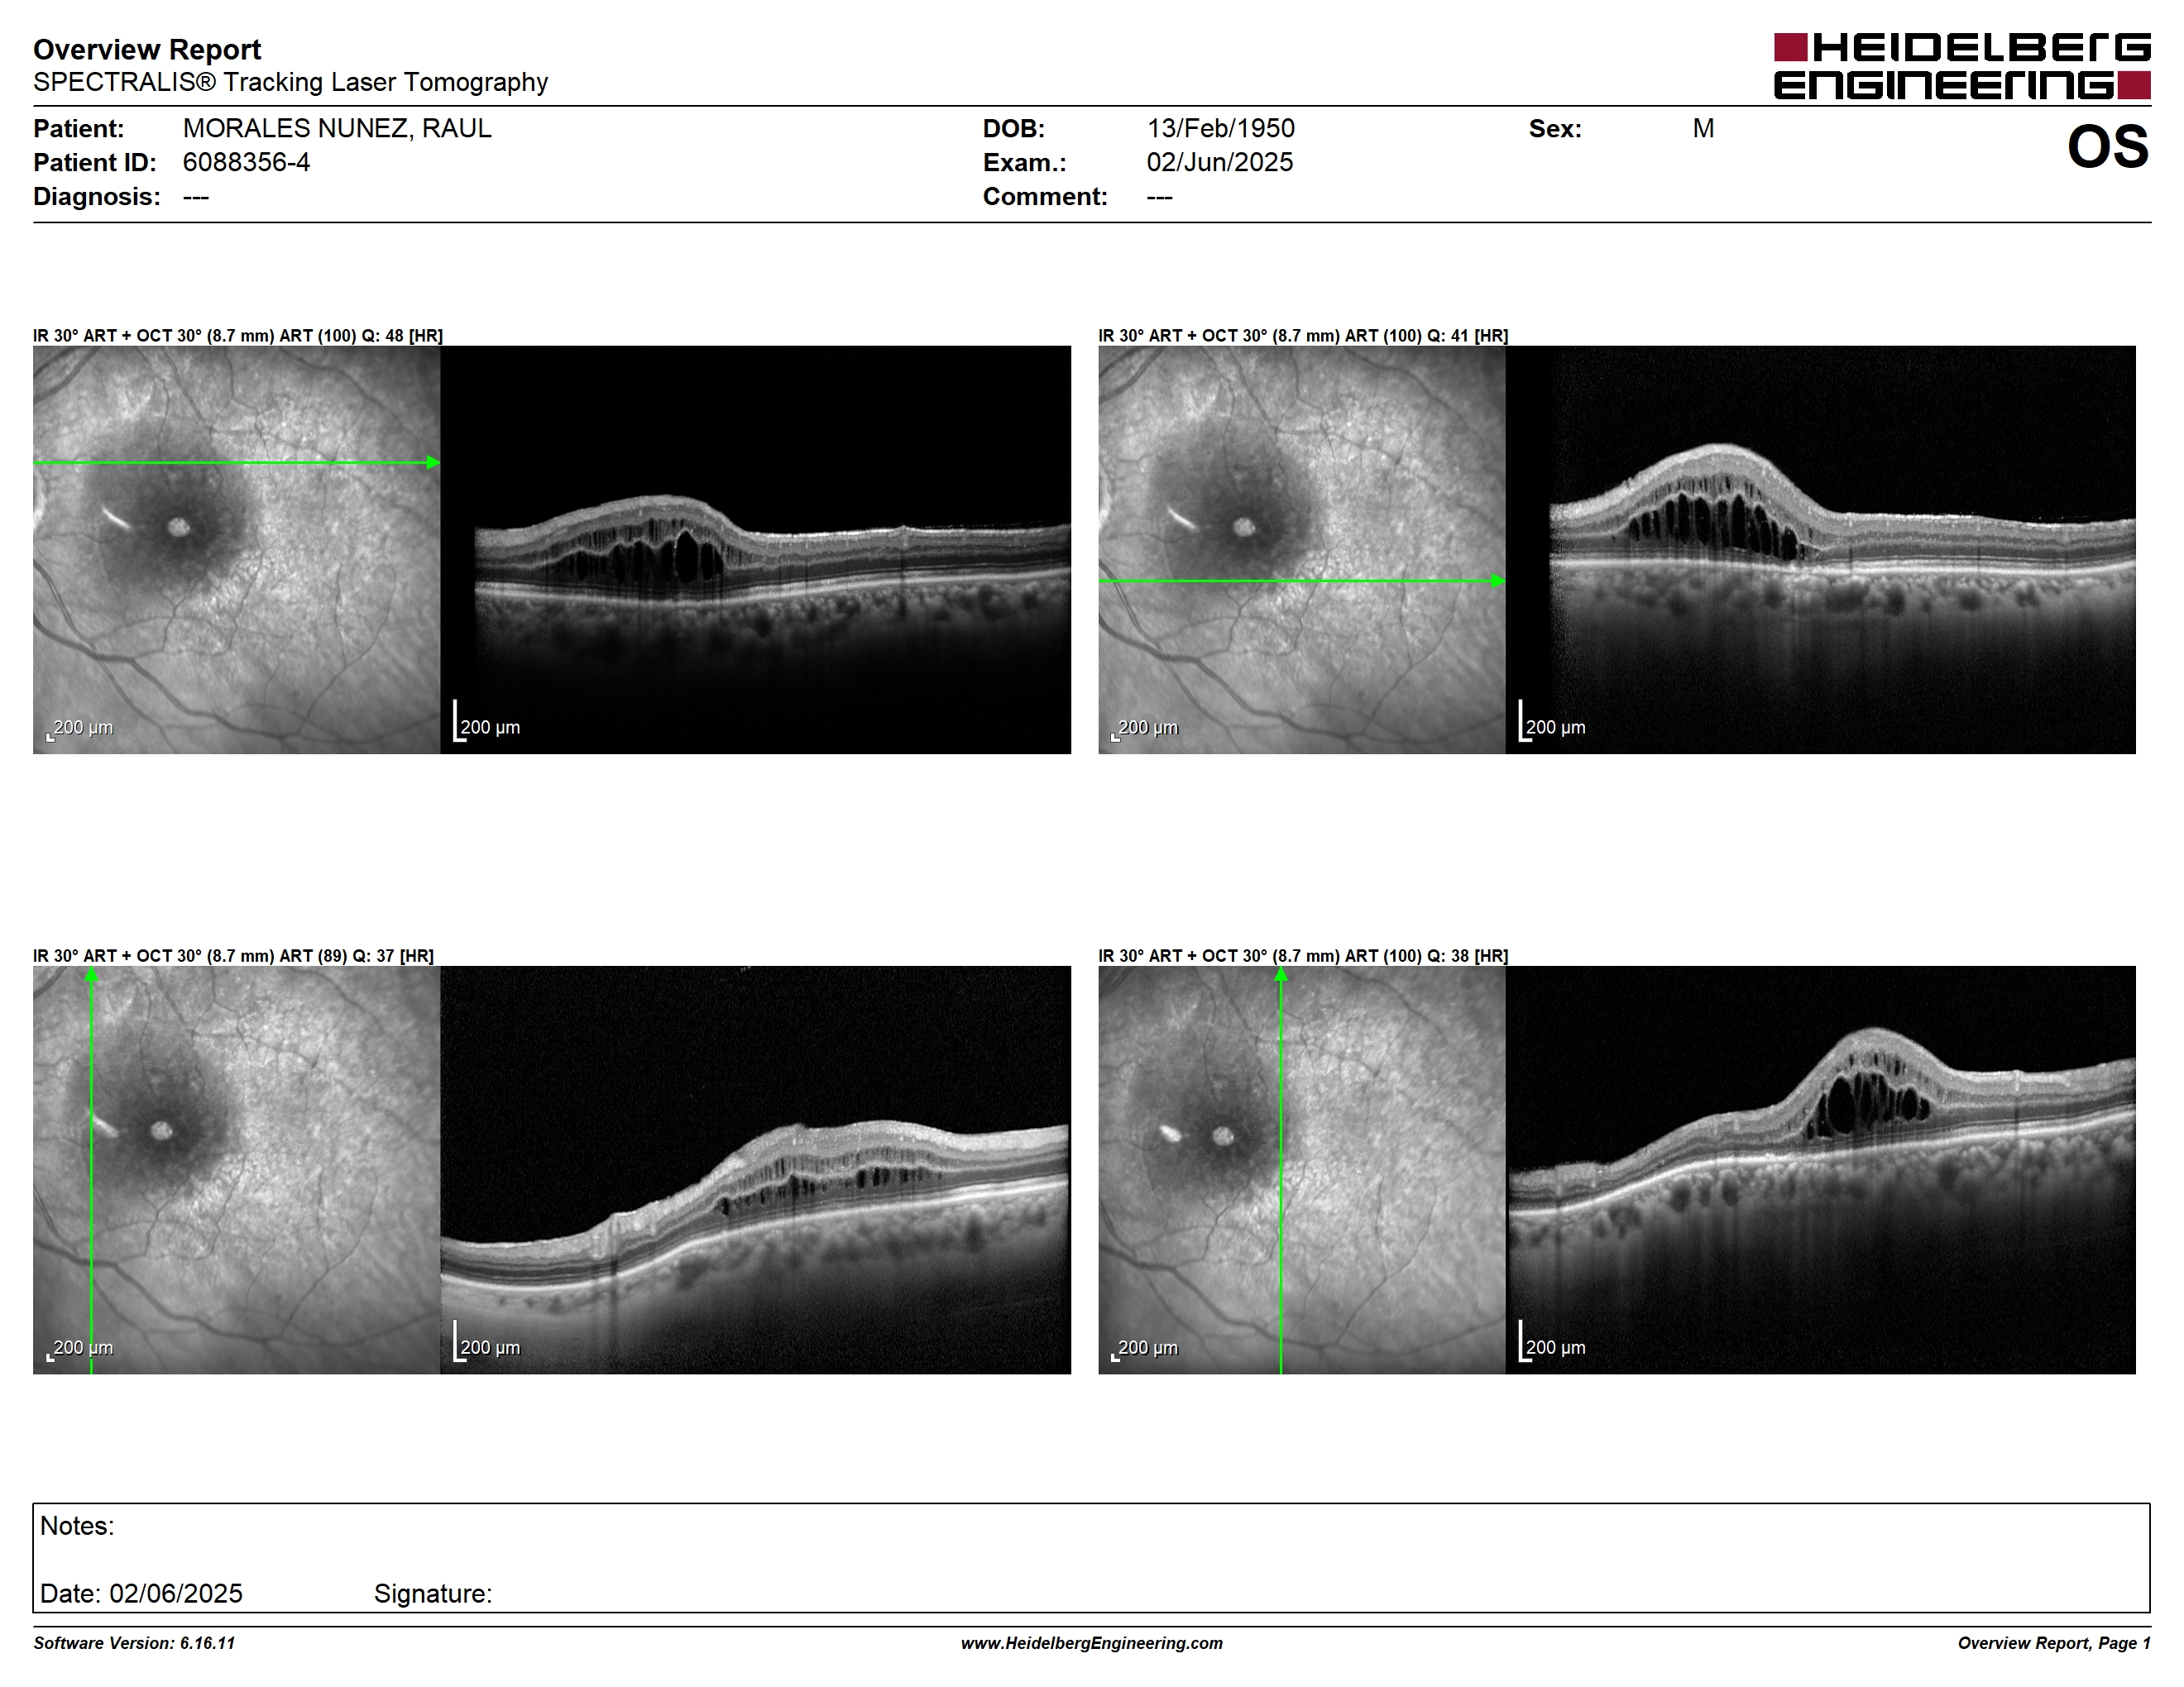Viewport: 2184px width, 1687px height.
Task: Open bottom-right OCT B-scan image
Action: (x=1821, y=1169)
